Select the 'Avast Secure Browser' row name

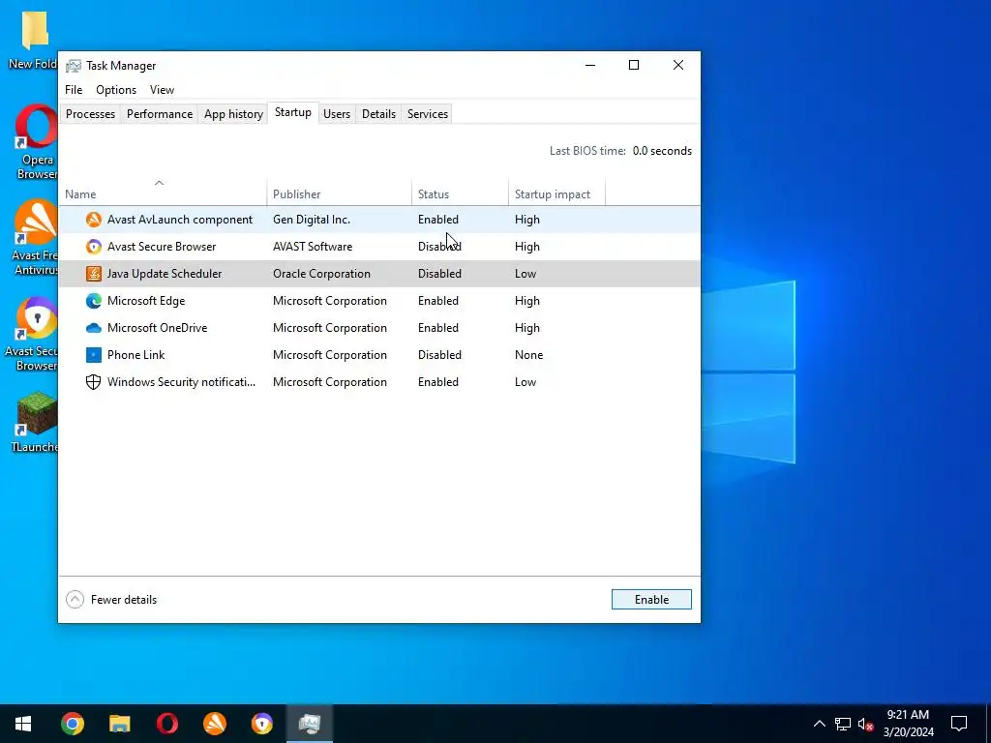(x=162, y=247)
